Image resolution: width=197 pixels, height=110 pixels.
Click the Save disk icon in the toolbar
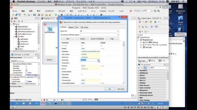[34, 15]
